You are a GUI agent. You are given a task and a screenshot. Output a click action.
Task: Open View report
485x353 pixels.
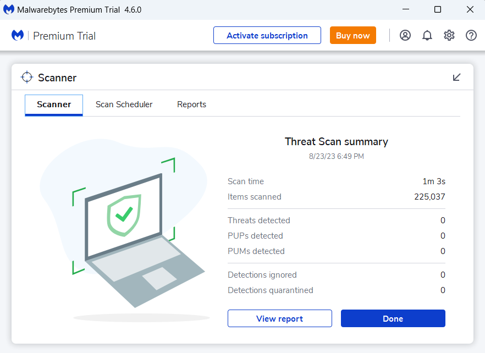pos(279,318)
